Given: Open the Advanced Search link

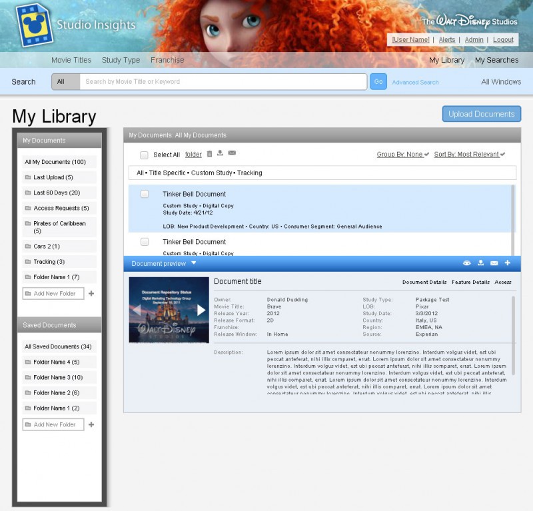Looking at the screenshot, I should pos(415,83).
